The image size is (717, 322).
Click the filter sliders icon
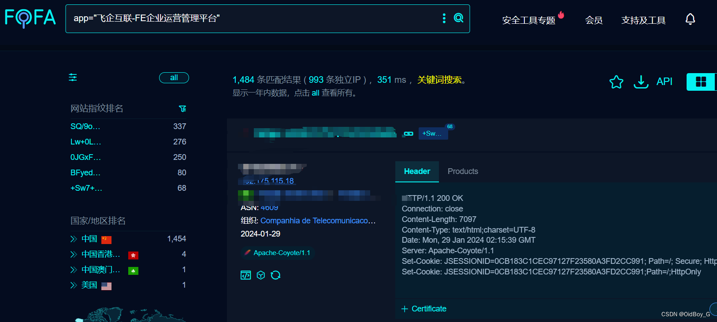point(73,78)
